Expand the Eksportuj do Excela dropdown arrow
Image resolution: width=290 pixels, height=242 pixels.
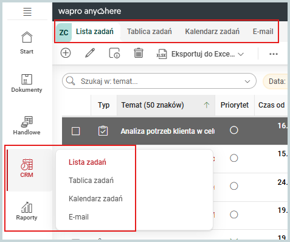(241, 54)
